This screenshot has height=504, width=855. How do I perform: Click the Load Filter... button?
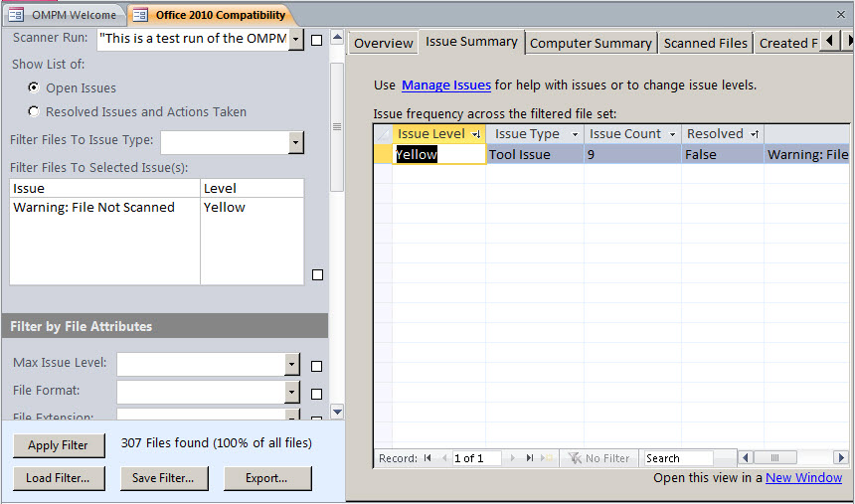pyautogui.click(x=59, y=478)
